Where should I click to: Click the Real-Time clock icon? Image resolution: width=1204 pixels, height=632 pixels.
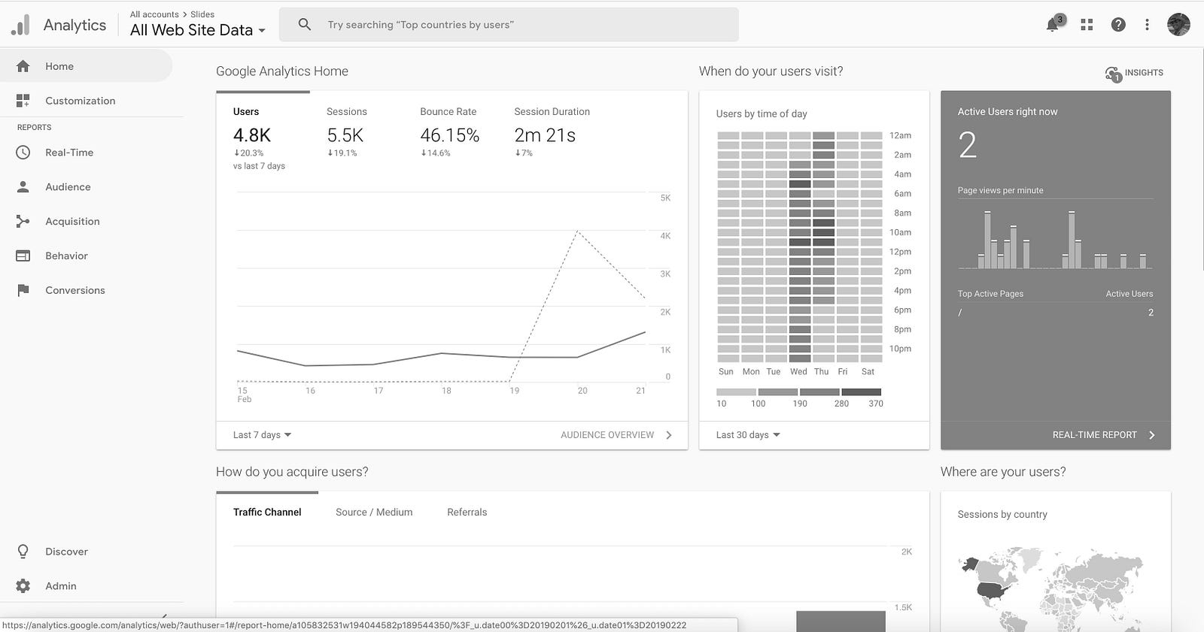coord(23,153)
